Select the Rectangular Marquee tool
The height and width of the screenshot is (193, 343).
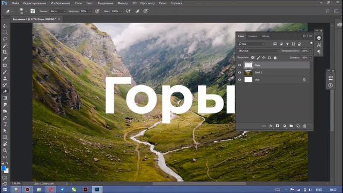(x=5, y=33)
